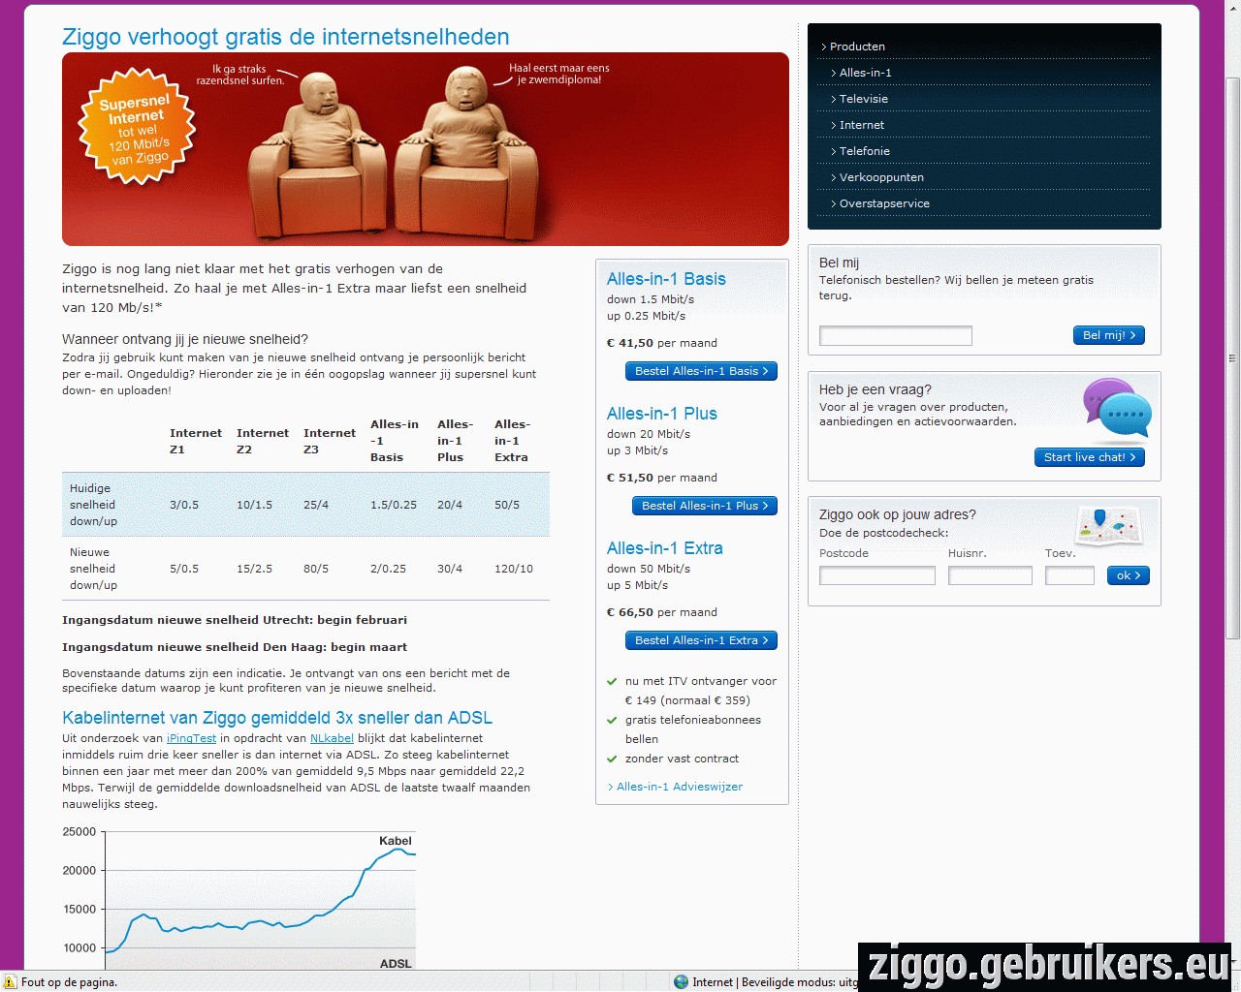Click the Huidige snelheid down/up row label
This screenshot has width=1241, height=992.
[x=93, y=505]
